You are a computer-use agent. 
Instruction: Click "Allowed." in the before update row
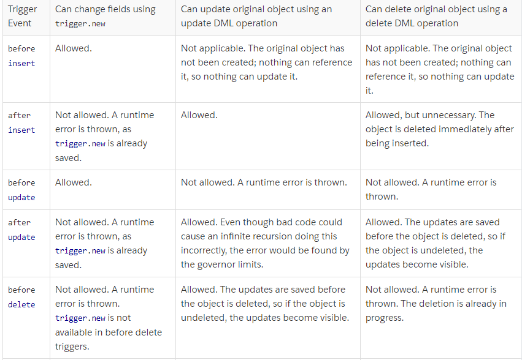point(73,182)
